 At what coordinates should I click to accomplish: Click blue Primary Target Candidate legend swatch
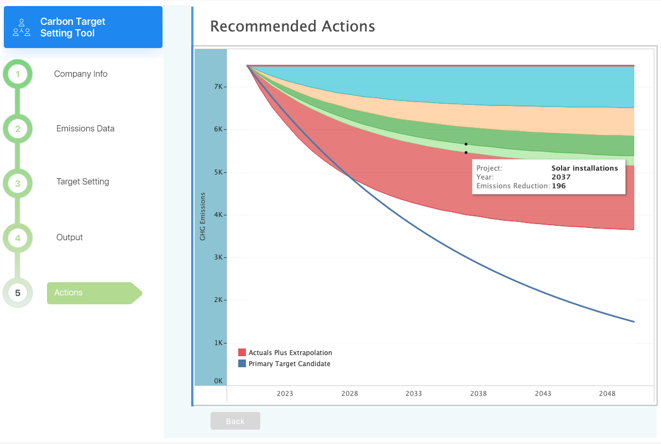242,363
